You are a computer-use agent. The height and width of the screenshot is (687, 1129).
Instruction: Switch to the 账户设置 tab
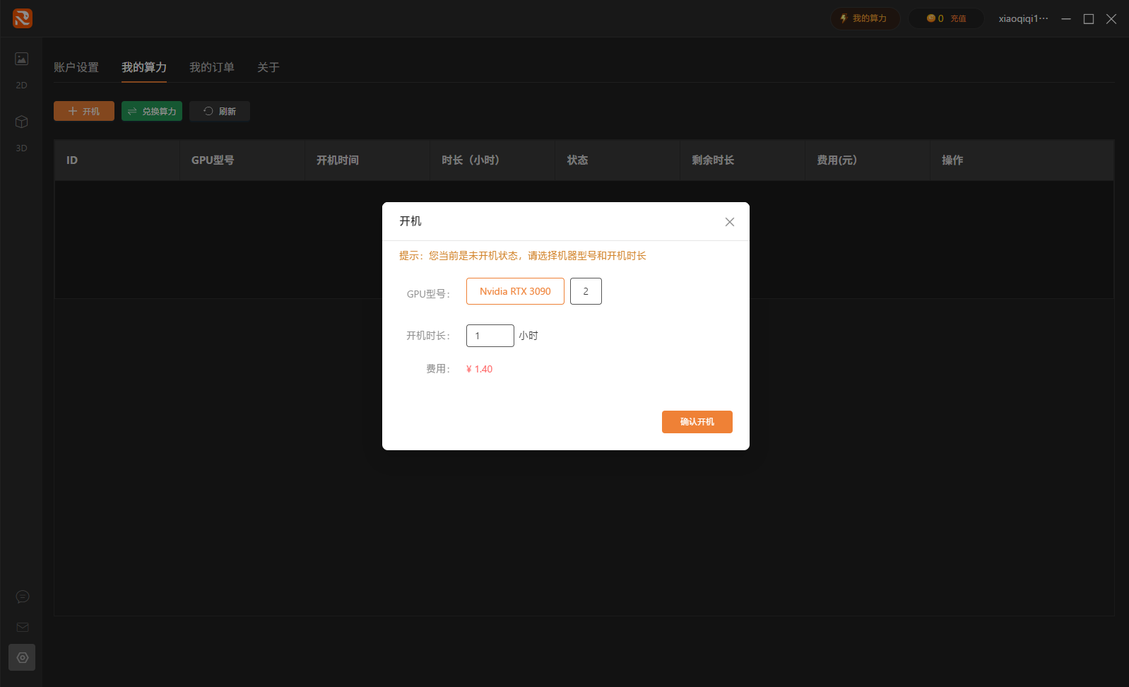[x=76, y=67]
